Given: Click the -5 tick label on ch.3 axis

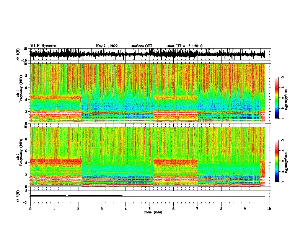Looking at the screenshot, I should coord(26,202).
